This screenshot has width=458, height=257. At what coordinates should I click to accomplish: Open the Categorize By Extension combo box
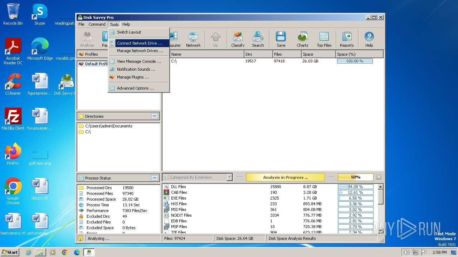[x=198, y=177]
